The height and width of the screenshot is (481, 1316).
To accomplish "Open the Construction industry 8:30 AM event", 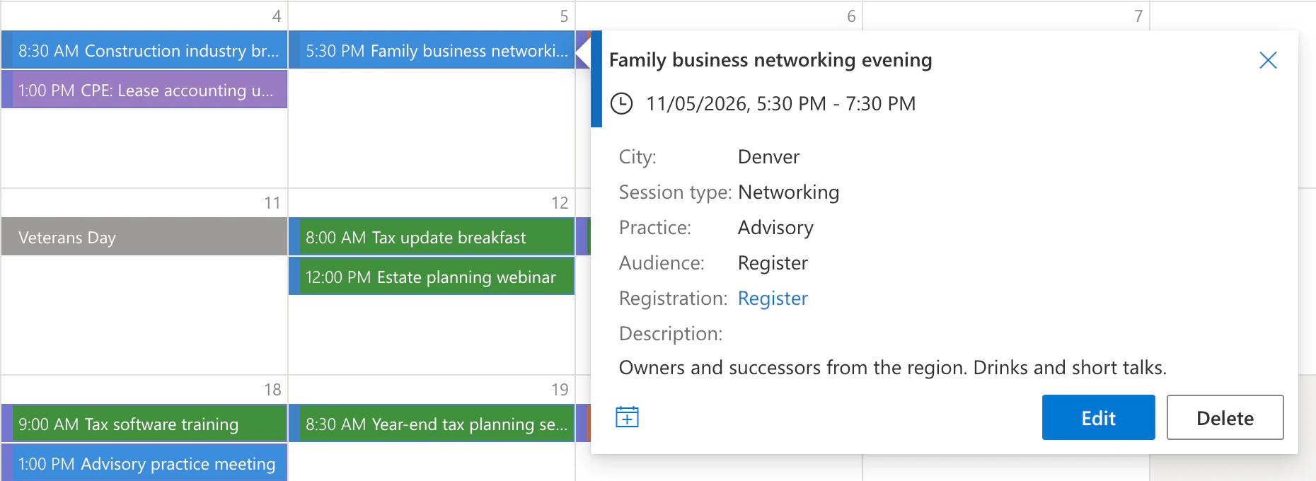I will pos(144,50).
